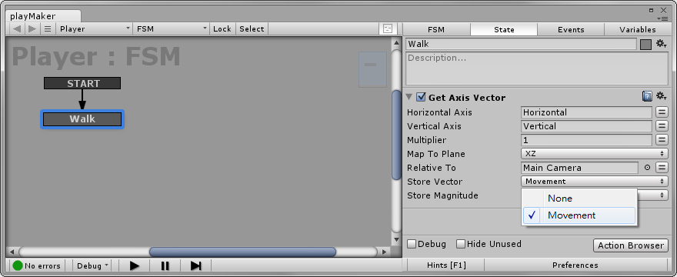This screenshot has height=277, width=677.
Task: Click the graph view scroll left arrow
Action: point(12,252)
